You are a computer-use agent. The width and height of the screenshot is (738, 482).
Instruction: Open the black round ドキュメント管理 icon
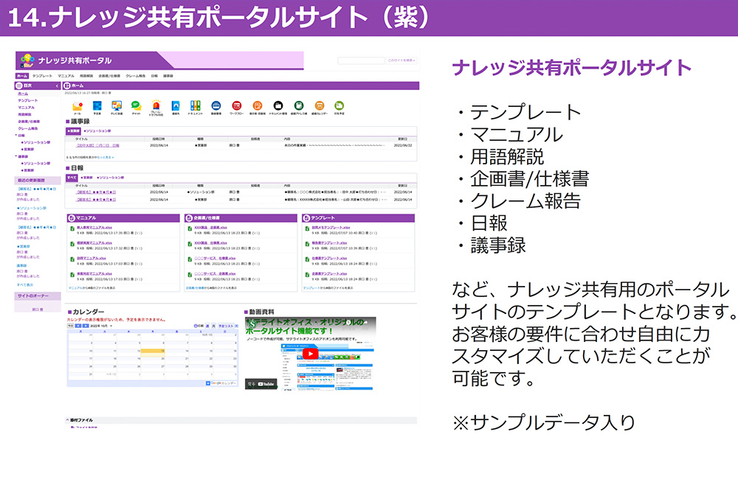tap(277, 106)
